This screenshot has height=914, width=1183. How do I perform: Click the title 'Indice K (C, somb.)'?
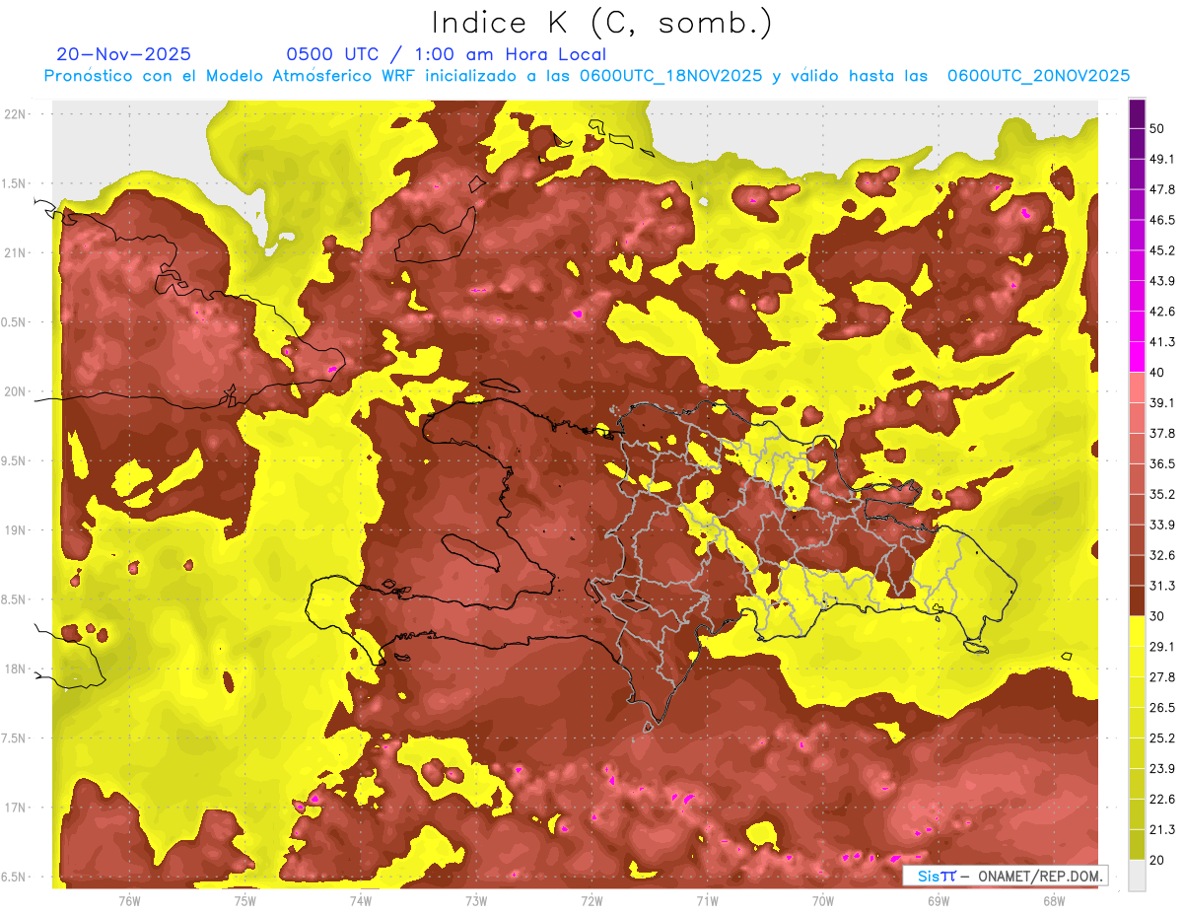coord(601,24)
